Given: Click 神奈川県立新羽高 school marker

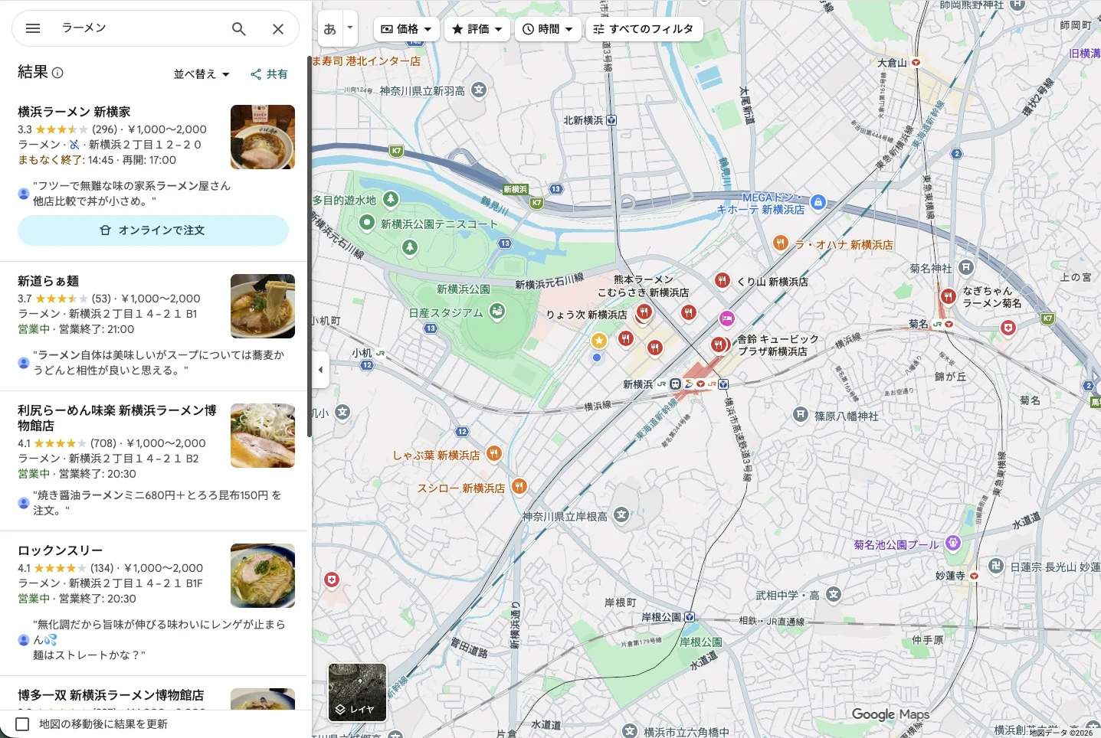Looking at the screenshot, I should click(479, 90).
